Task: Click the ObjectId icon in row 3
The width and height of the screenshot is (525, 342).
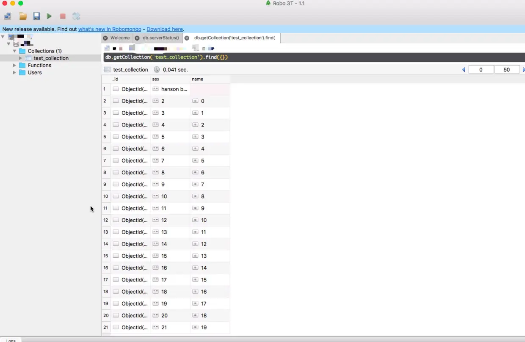Action: 116,113
